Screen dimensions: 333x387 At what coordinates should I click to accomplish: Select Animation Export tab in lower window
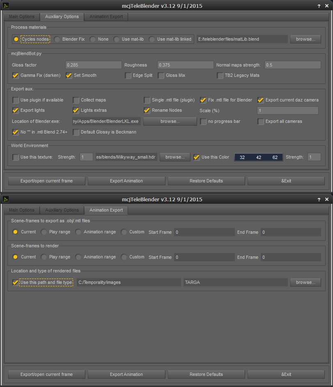[x=106, y=210]
